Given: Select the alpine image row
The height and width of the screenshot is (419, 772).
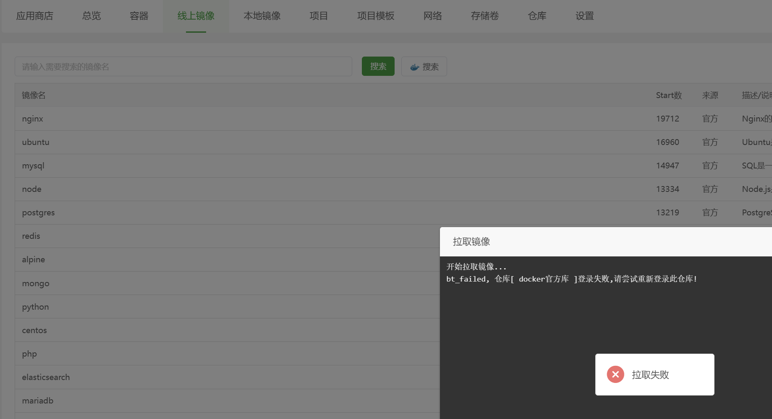Looking at the screenshot, I should 227,259.
